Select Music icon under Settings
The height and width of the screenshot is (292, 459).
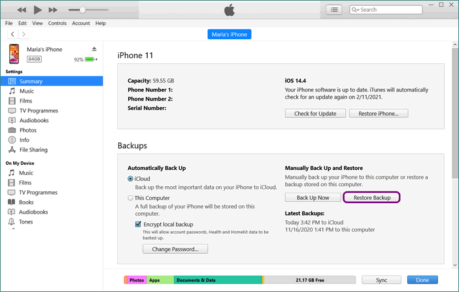(12, 91)
